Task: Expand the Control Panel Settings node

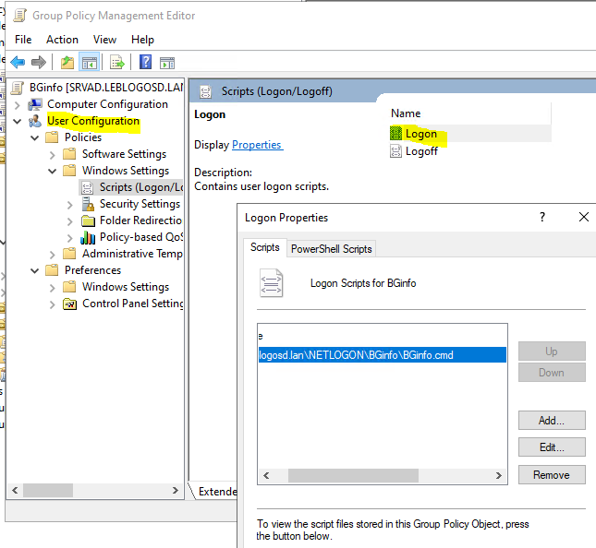Action: click(x=52, y=304)
